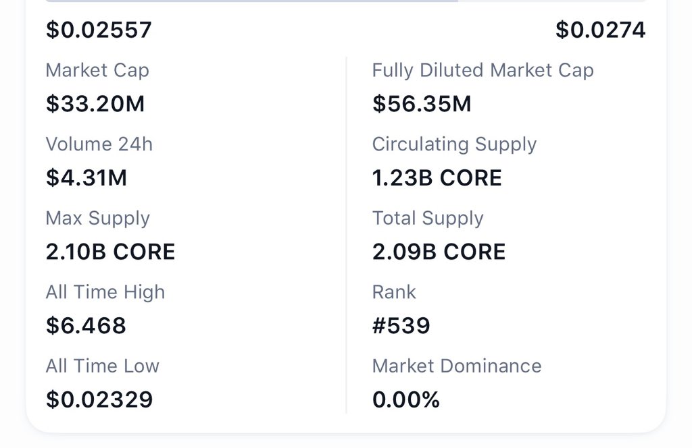Click the Circulating Supply label

click(454, 144)
